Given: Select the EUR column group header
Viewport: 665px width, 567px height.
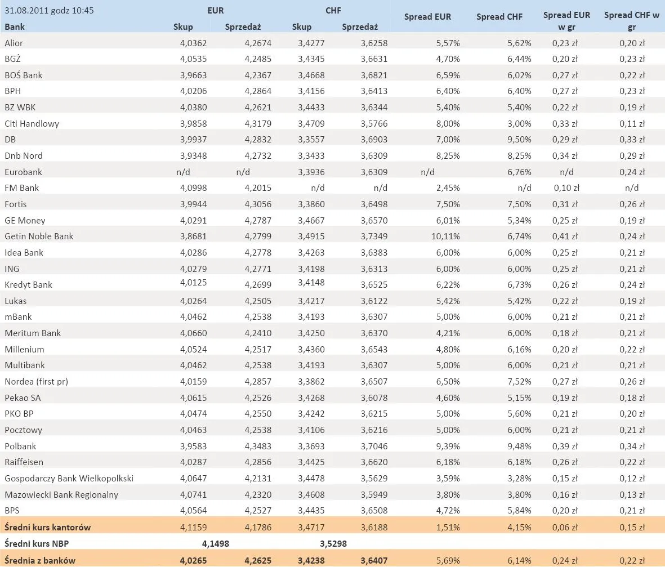Looking at the screenshot, I should [x=216, y=11].
